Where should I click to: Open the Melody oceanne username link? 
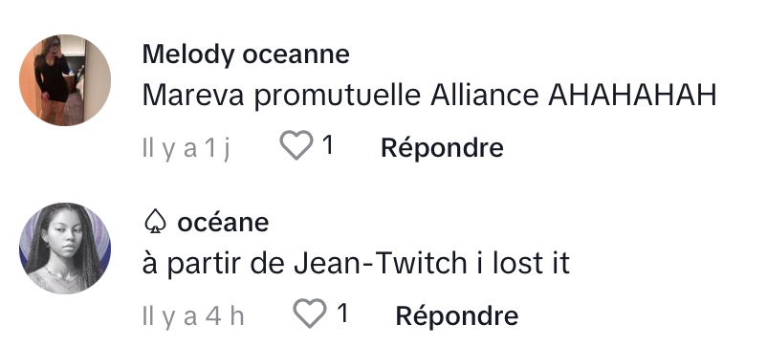[246, 54]
